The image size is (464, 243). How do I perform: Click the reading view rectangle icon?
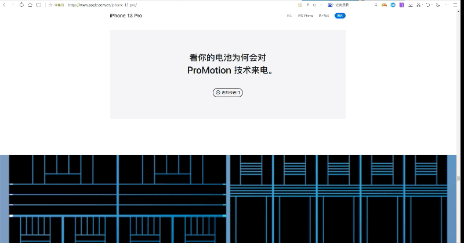click(39, 5)
